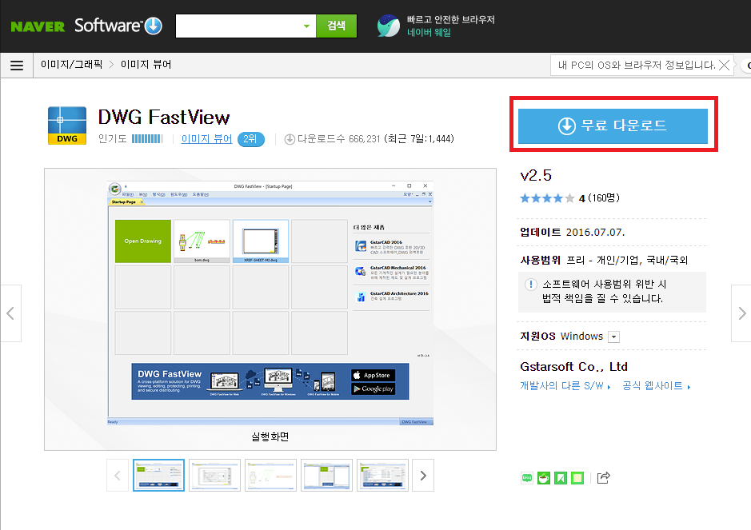
Task: Show next thumbnails with right arrow
Action: point(423,476)
